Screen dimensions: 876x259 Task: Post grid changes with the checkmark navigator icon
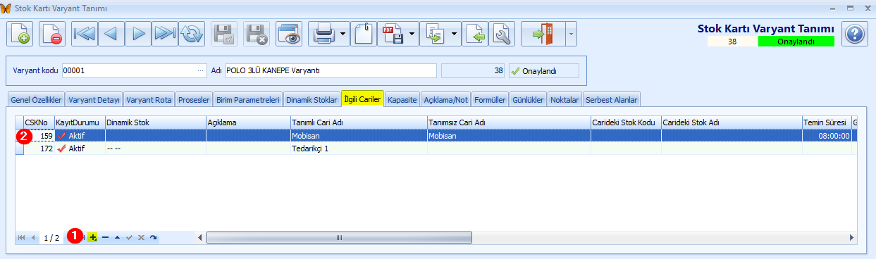[129, 238]
